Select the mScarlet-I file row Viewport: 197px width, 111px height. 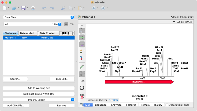pos(39,38)
